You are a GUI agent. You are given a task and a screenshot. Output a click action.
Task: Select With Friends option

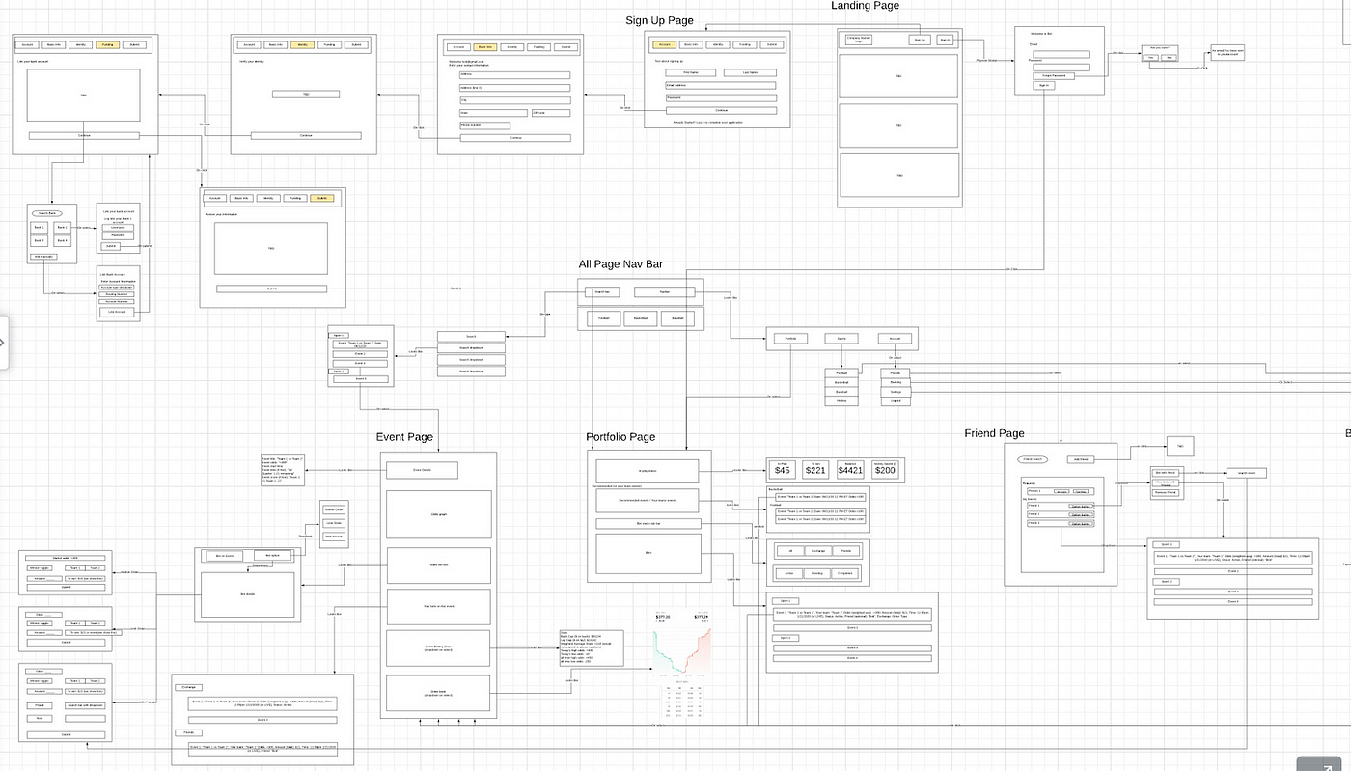(x=334, y=536)
